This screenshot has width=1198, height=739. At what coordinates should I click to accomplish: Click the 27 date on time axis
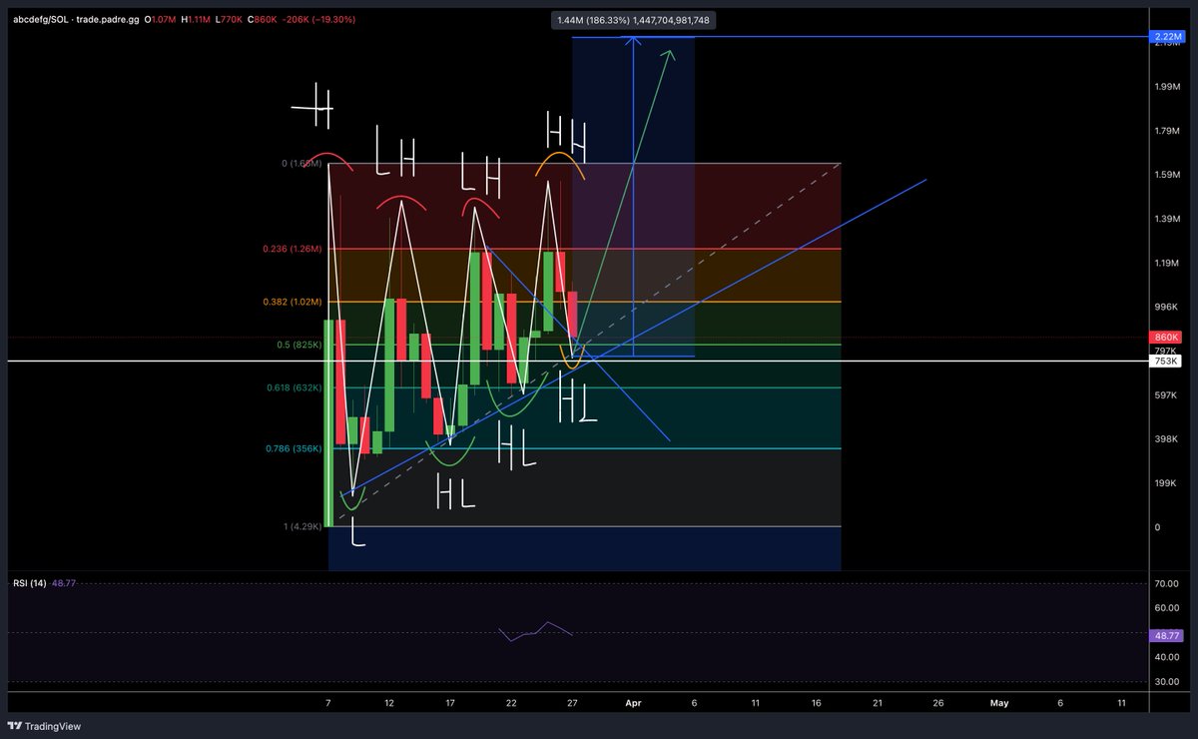click(572, 703)
